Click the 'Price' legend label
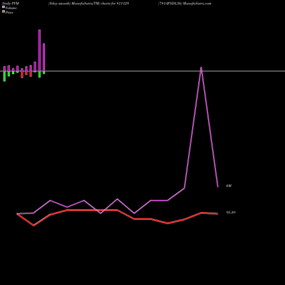 (x=9, y=13)
